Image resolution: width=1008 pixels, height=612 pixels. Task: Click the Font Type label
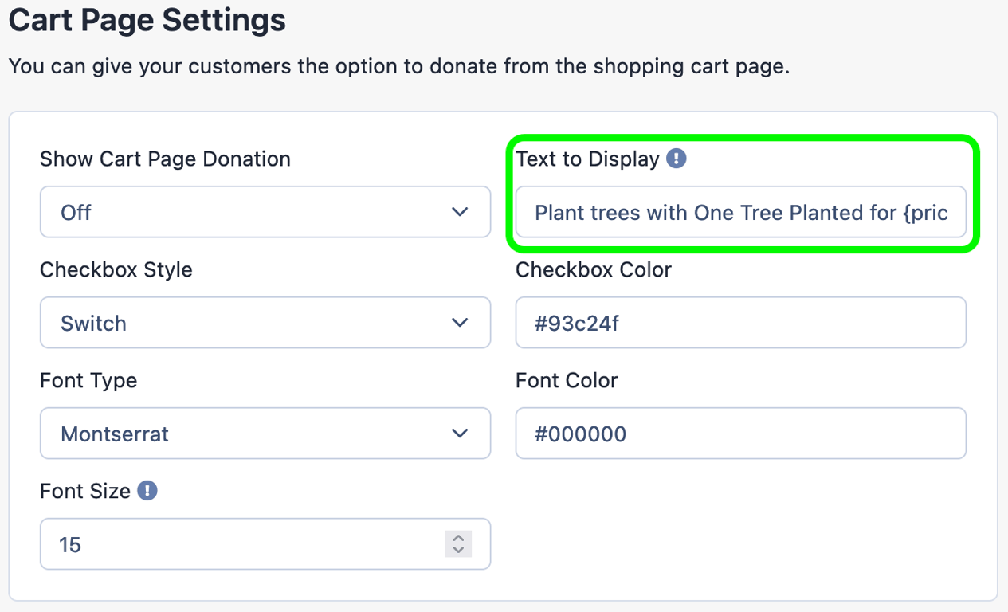88,381
